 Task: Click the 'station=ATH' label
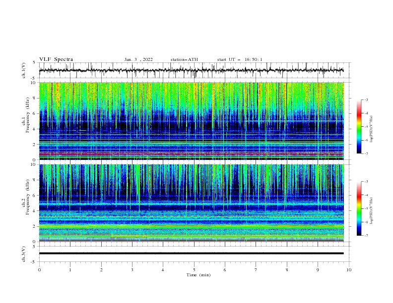pyautogui.click(x=184, y=59)
